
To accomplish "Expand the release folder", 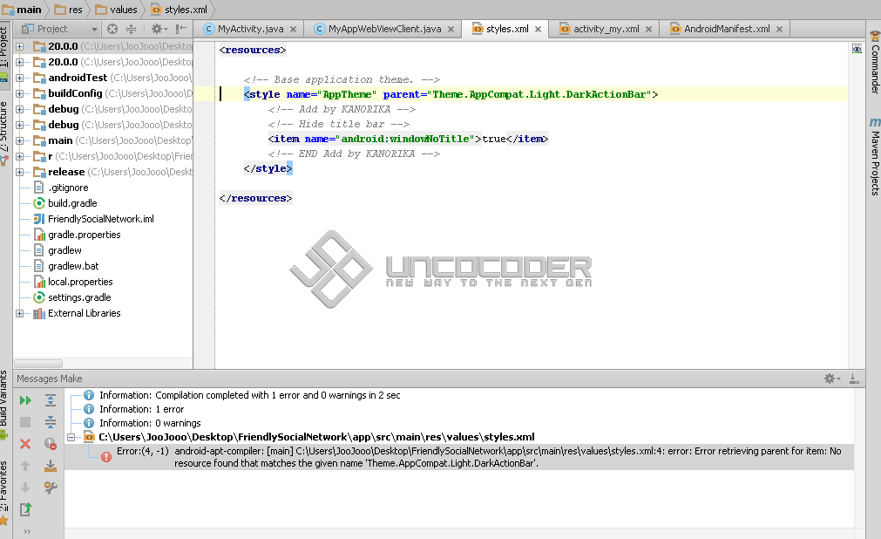I will [x=20, y=172].
